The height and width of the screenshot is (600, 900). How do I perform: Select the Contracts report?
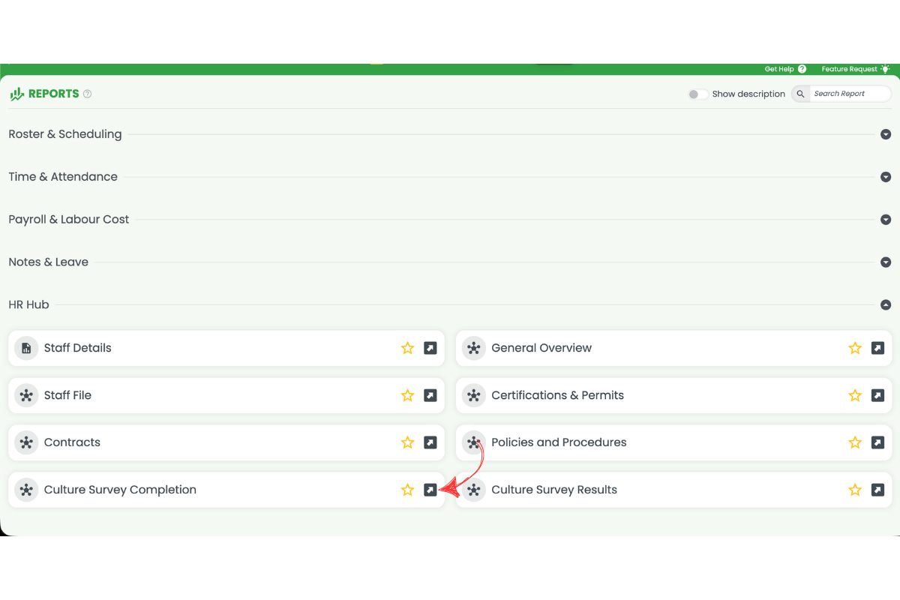tap(72, 442)
